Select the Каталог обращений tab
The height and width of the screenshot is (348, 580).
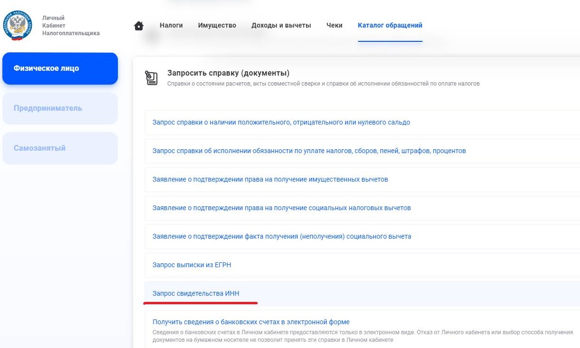pyautogui.click(x=390, y=25)
